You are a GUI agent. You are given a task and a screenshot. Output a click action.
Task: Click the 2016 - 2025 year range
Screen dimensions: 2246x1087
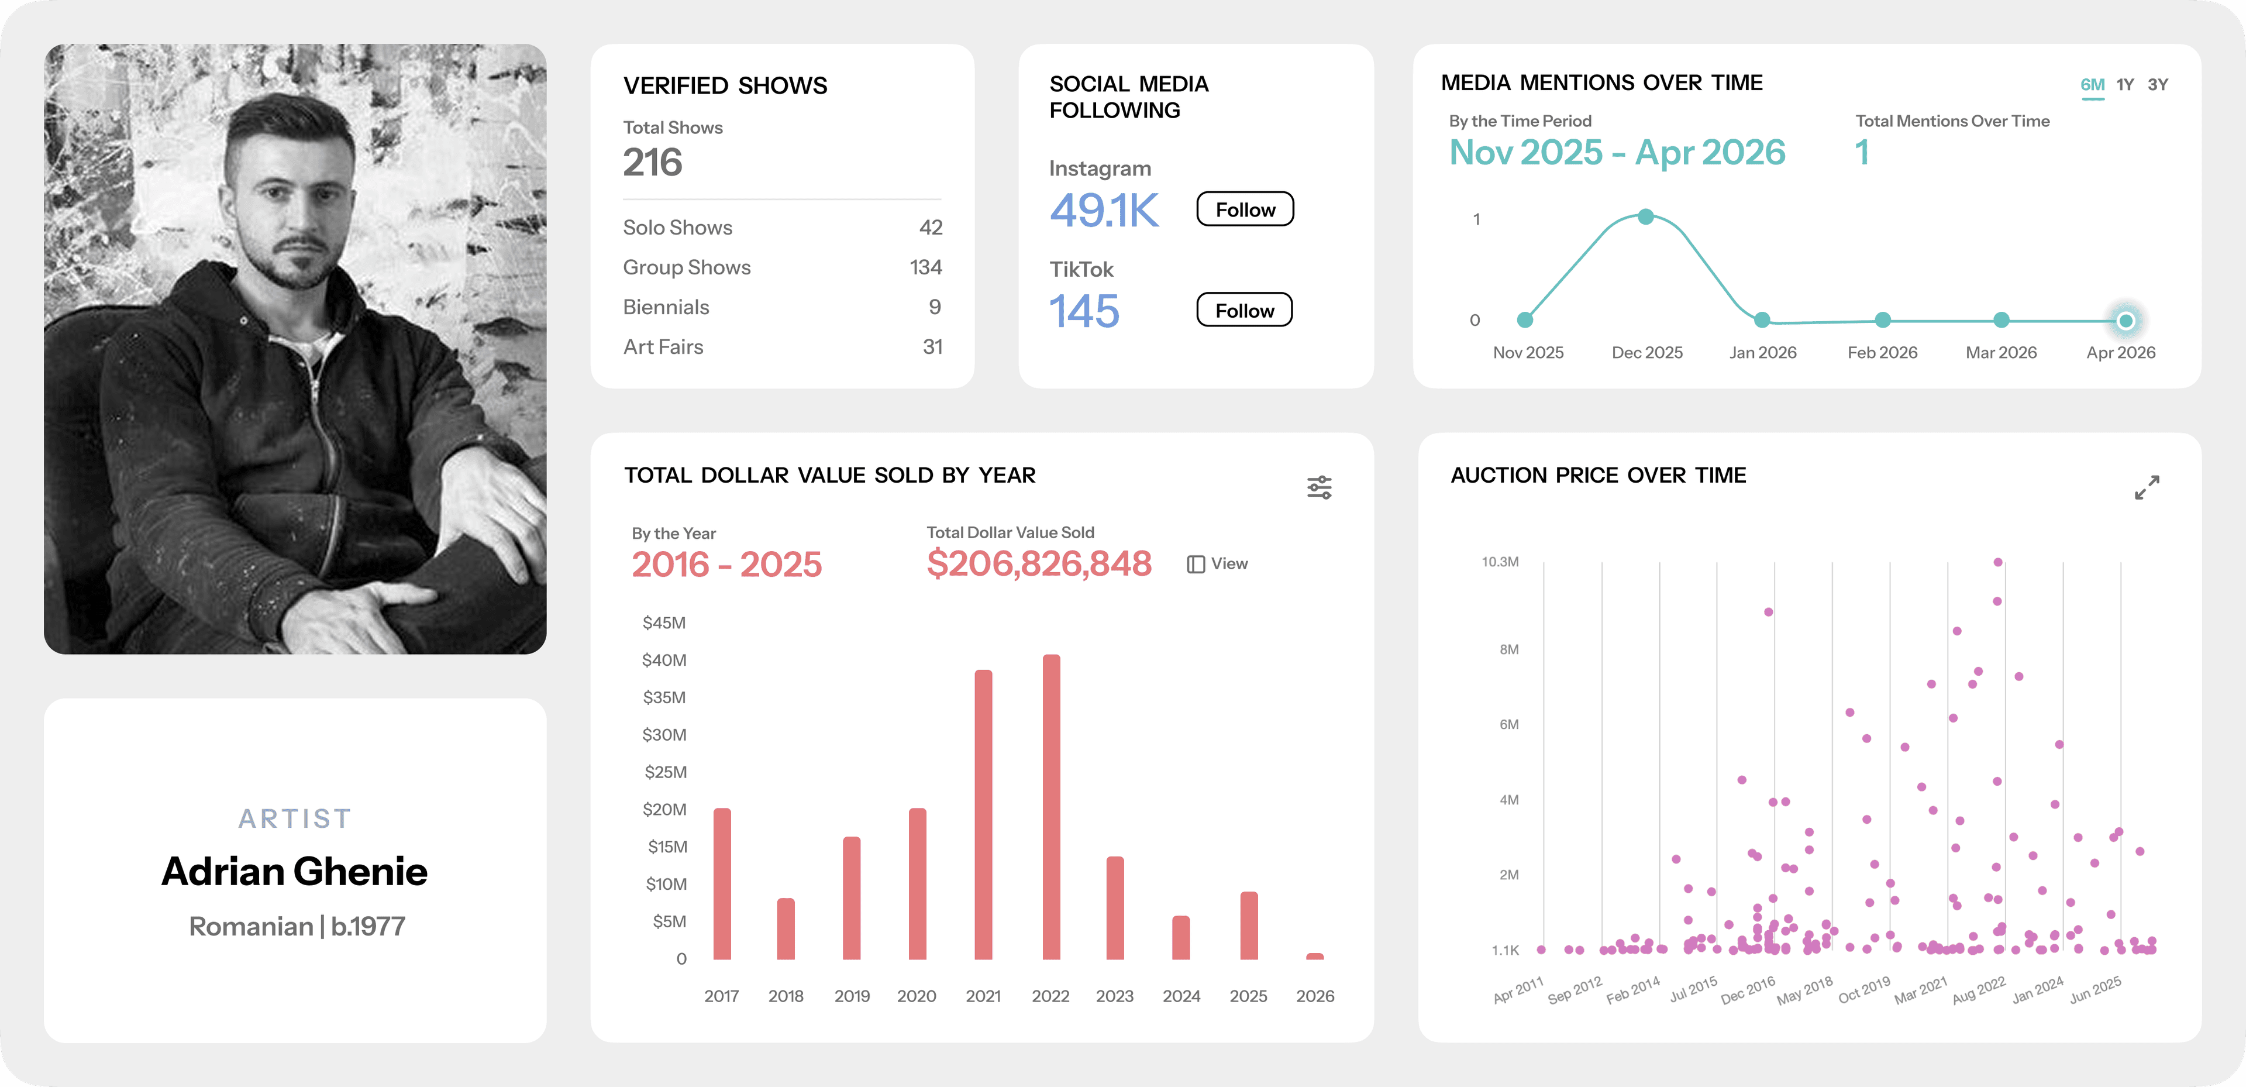[726, 565]
